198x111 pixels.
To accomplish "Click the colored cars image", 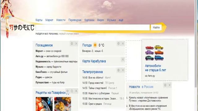I will [x=154, y=53].
